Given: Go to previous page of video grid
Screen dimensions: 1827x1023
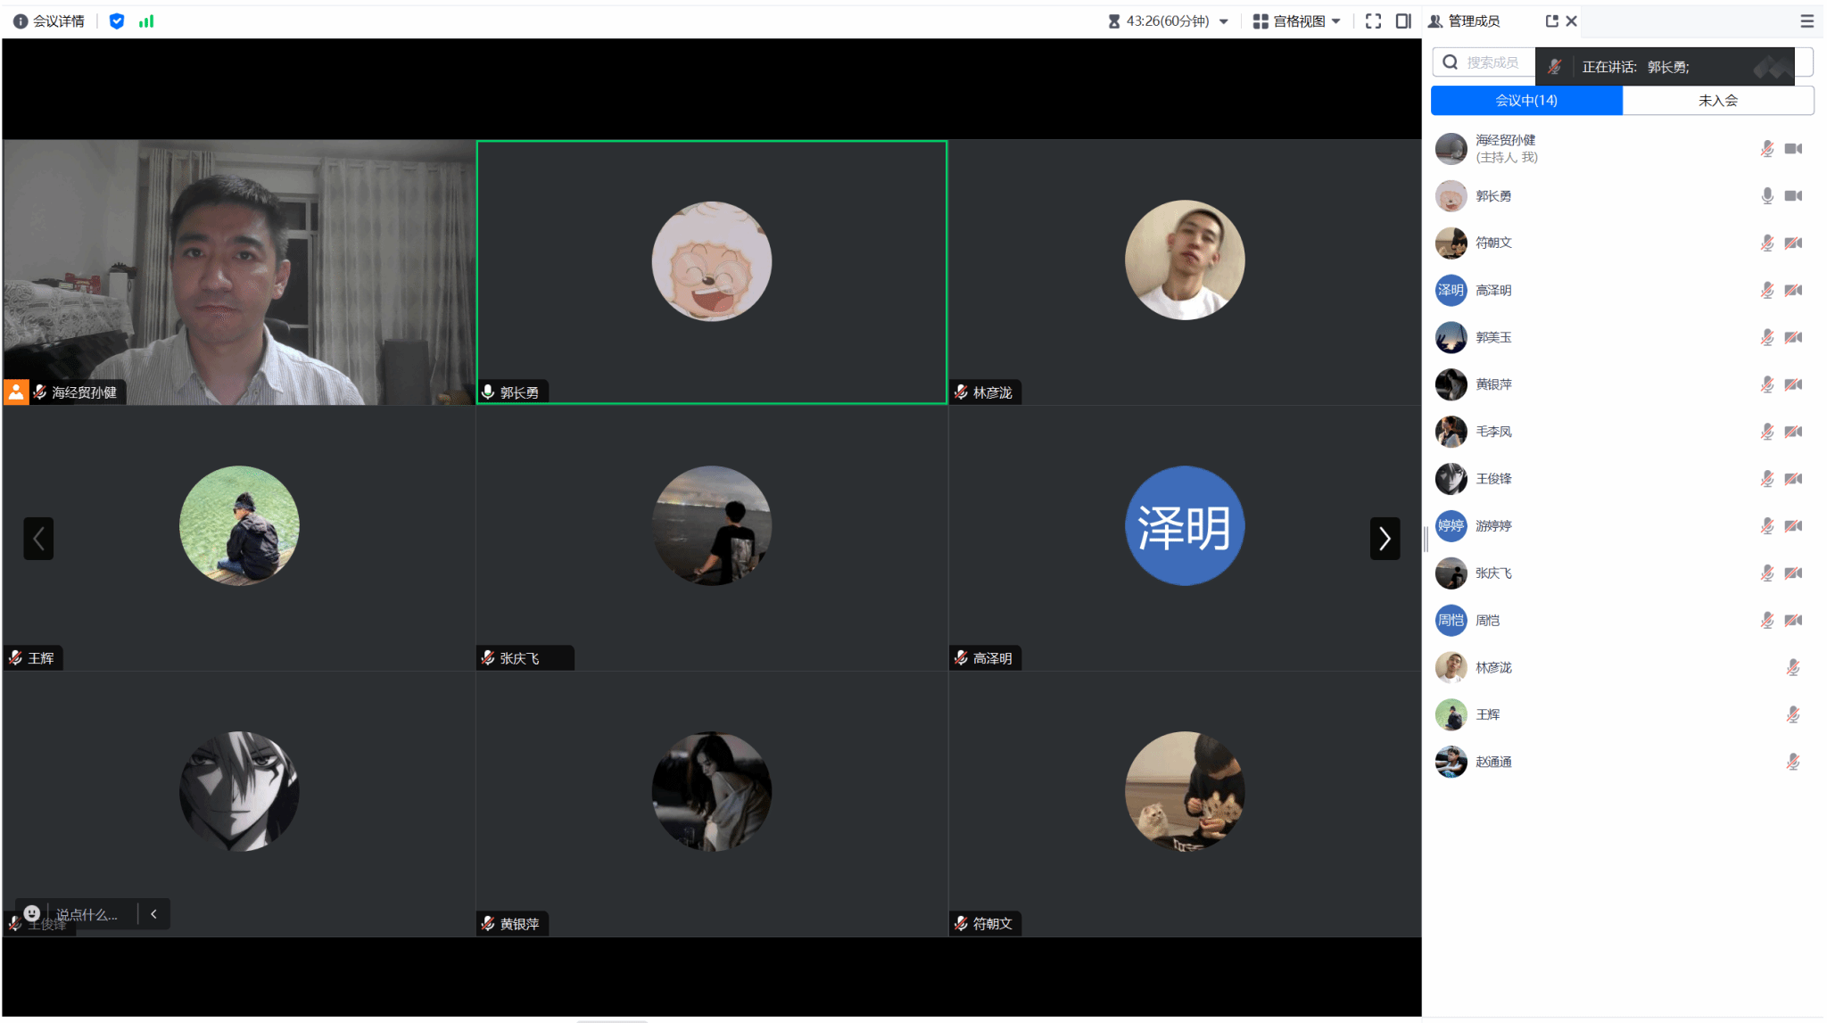Looking at the screenshot, I should click(x=38, y=539).
